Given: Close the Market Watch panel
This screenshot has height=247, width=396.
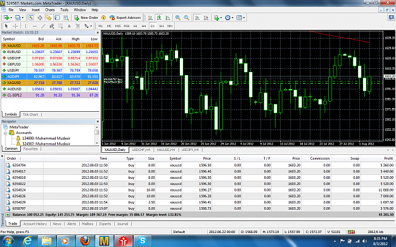Looking at the screenshot, I should [98, 32].
